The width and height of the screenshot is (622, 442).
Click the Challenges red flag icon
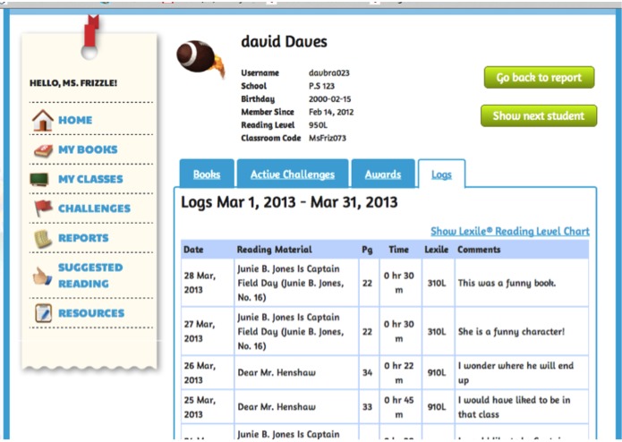pyautogui.click(x=43, y=208)
